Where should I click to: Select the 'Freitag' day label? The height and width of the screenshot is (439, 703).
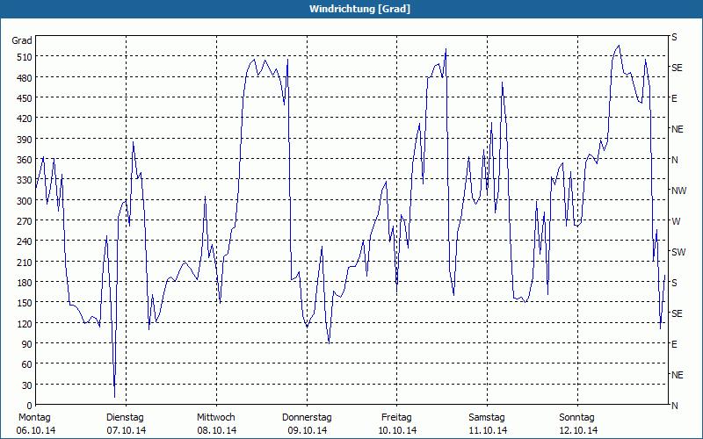pos(396,418)
